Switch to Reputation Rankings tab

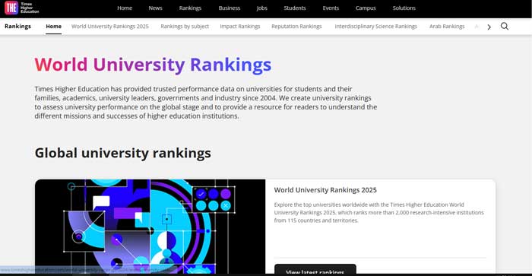pyautogui.click(x=296, y=26)
